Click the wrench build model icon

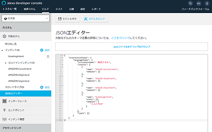pyautogui.click(x=86, y=19)
